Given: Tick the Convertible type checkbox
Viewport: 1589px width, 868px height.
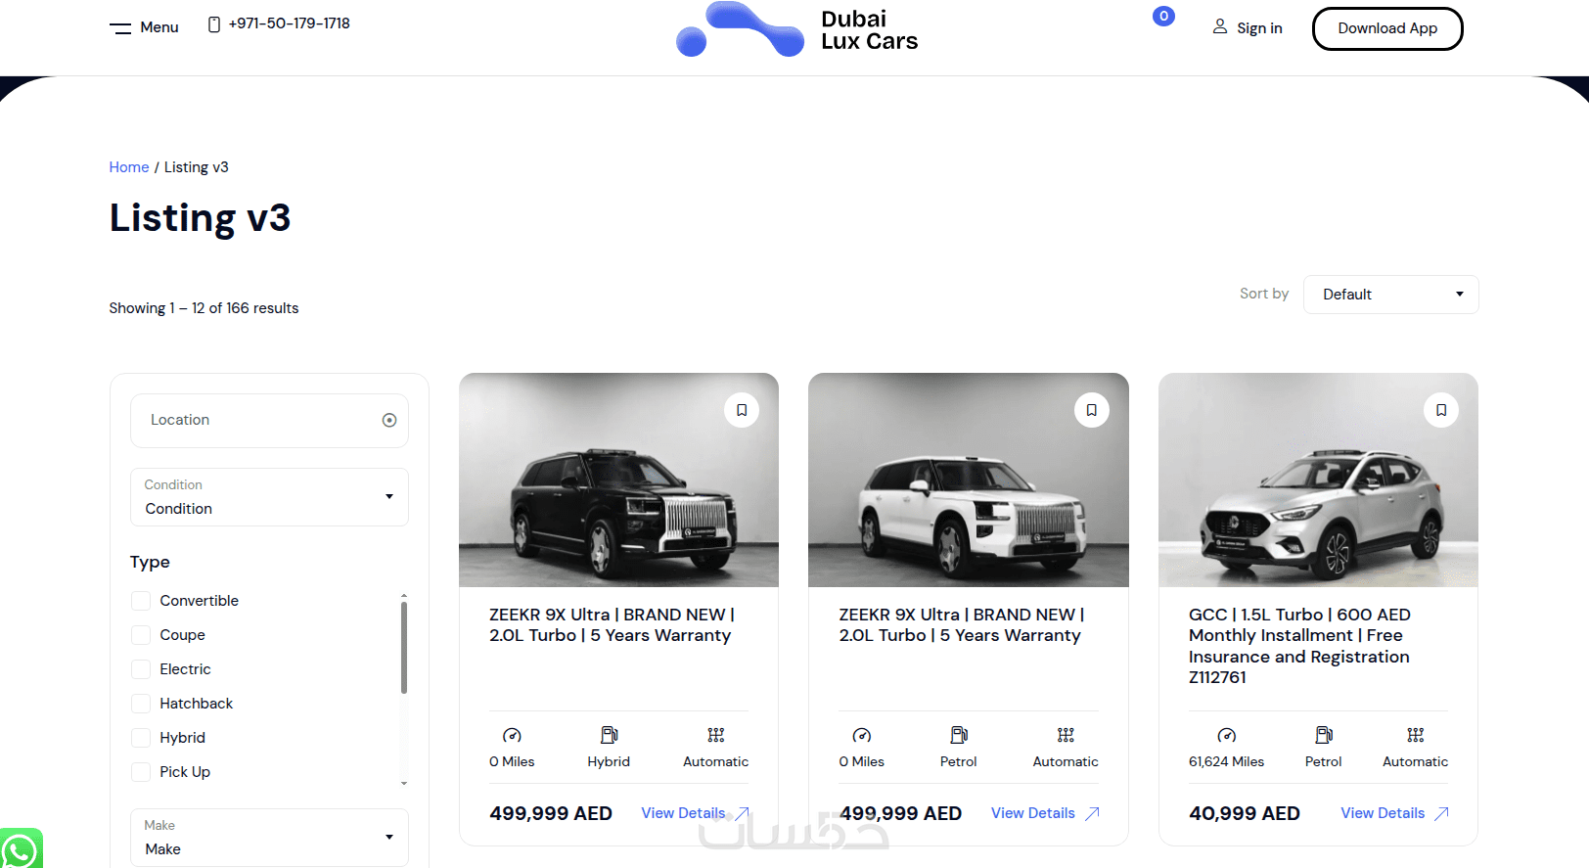Looking at the screenshot, I should tap(141, 601).
